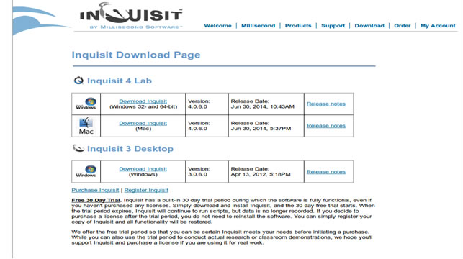Click the Inquisit 3 Desktop heading text
The image size is (463, 259).
[x=130, y=149]
